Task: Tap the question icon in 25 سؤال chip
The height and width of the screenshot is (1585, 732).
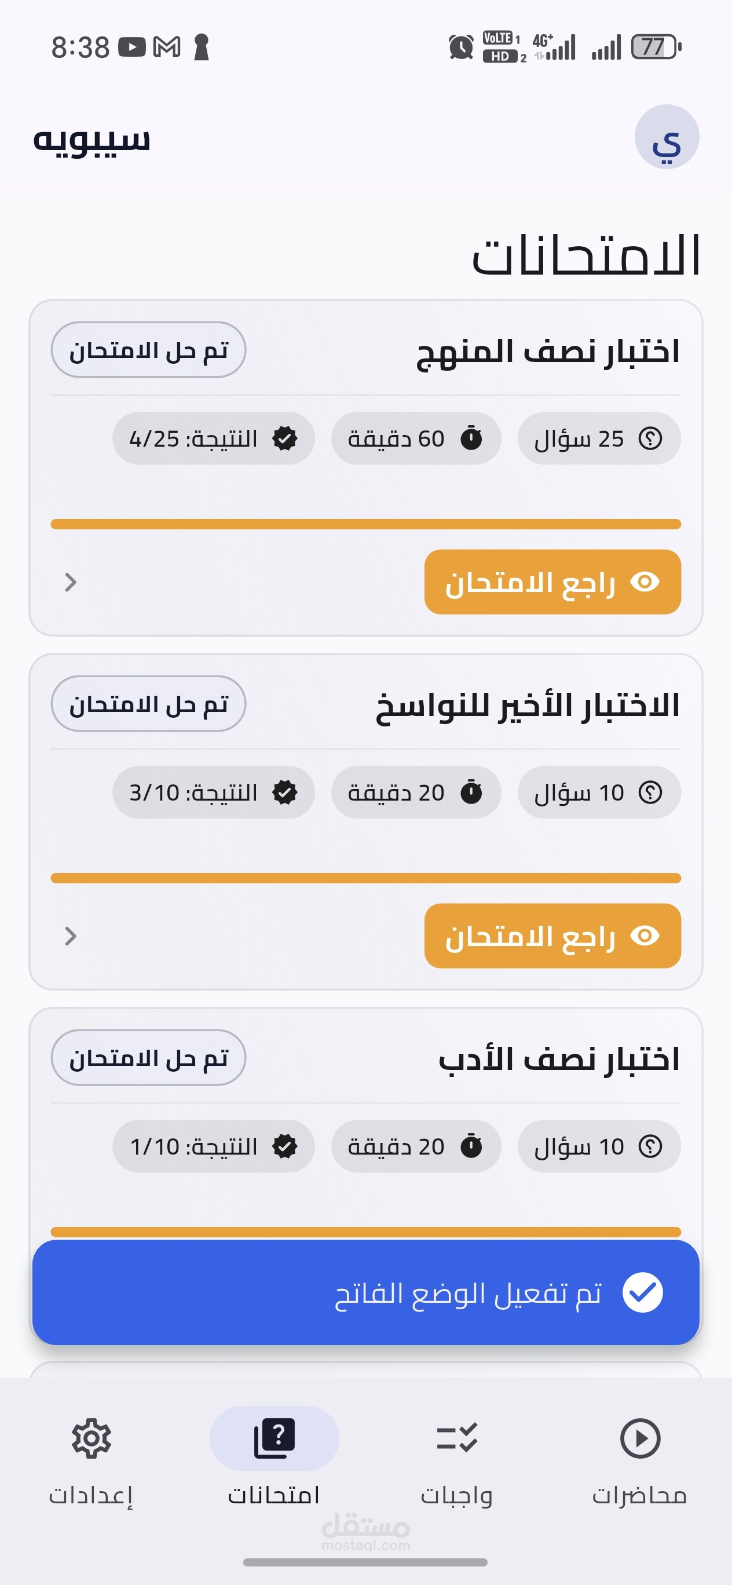Action: pyautogui.click(x=650, y=438)
